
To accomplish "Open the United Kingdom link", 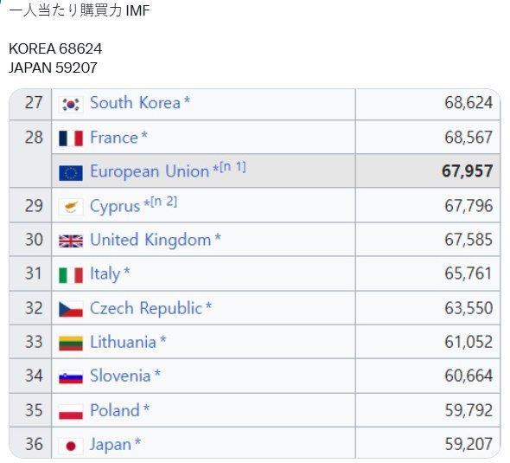I will (150, 240).
